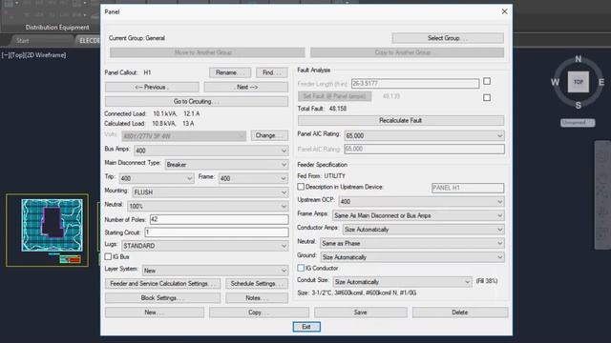Click the Copy button
The height and width of the screenshot is (343, 611).
click(259, 313)
